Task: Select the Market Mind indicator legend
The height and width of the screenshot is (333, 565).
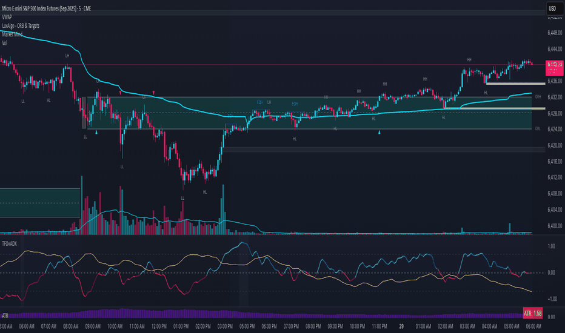Action: 12,34
